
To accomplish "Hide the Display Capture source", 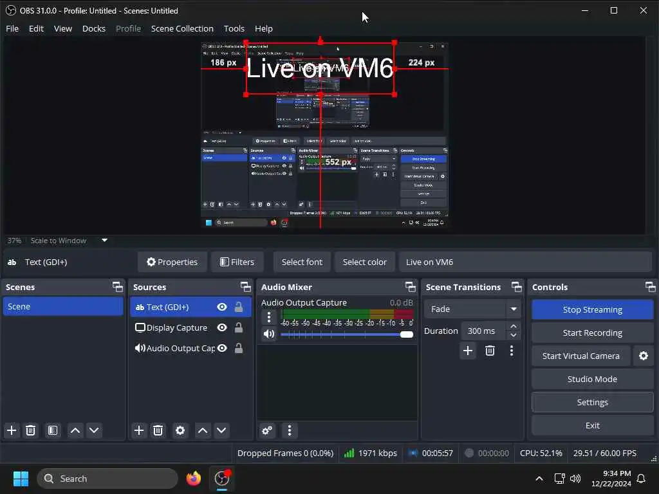I will (x=222, y=327).
